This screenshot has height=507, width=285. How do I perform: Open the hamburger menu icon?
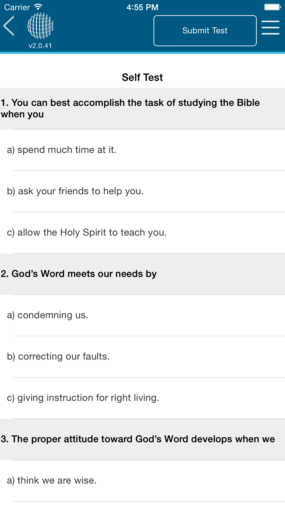click(x=270, y=27)
